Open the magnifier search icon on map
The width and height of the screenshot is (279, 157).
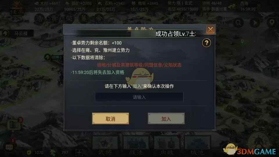click(x=238, y=23)
